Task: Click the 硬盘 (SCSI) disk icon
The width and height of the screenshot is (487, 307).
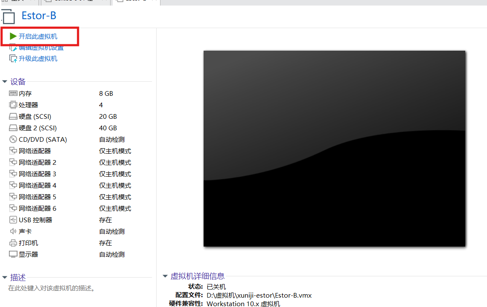Action: pyautogui.click(x=12, y=116)
